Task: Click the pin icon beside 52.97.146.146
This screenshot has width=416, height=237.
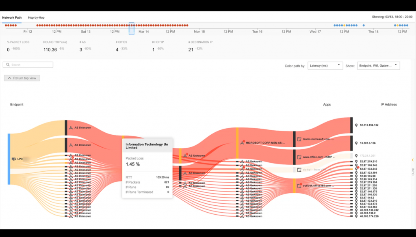Action: (356, 165)
